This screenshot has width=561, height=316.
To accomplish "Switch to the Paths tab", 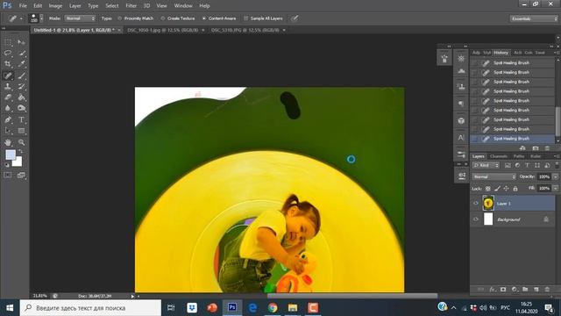I will coord(518,156).
